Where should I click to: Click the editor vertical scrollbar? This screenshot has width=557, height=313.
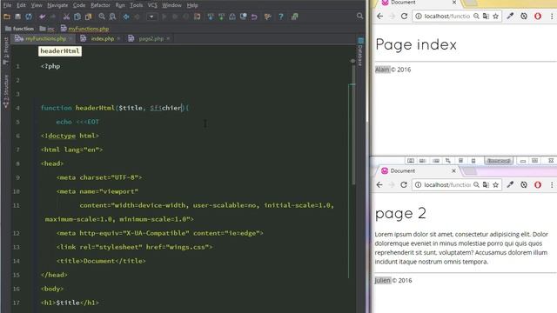click(x=353, y=124)
